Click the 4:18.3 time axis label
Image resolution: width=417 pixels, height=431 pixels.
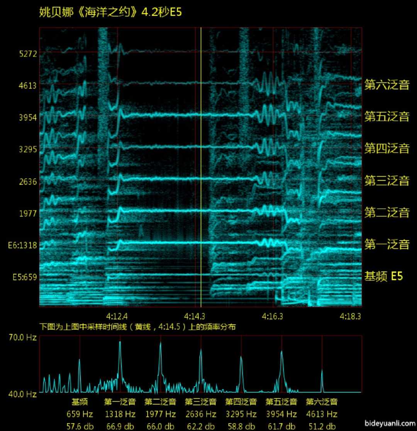pos(350,316)
